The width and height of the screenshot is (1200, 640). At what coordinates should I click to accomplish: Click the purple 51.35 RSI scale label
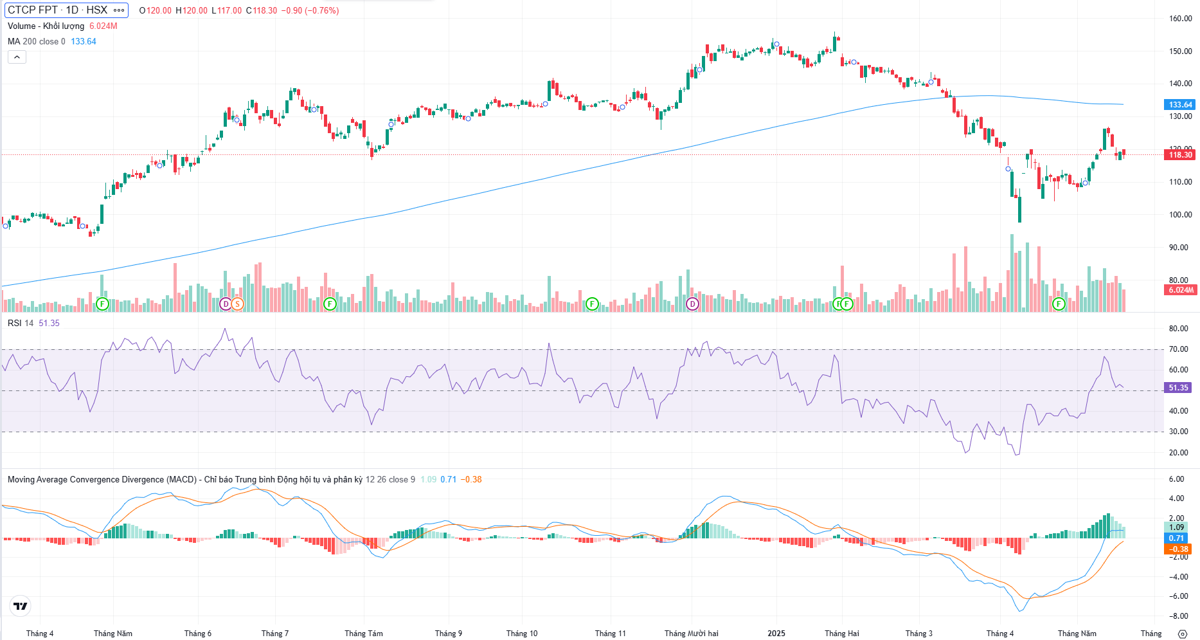tap(1178, 388)
